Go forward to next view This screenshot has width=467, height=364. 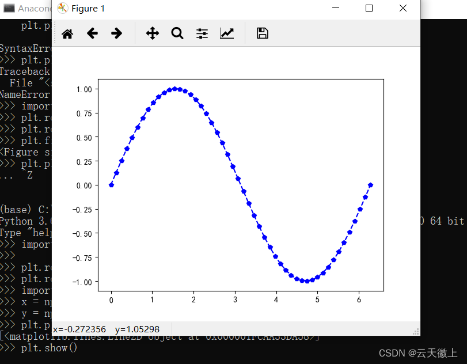117,33
